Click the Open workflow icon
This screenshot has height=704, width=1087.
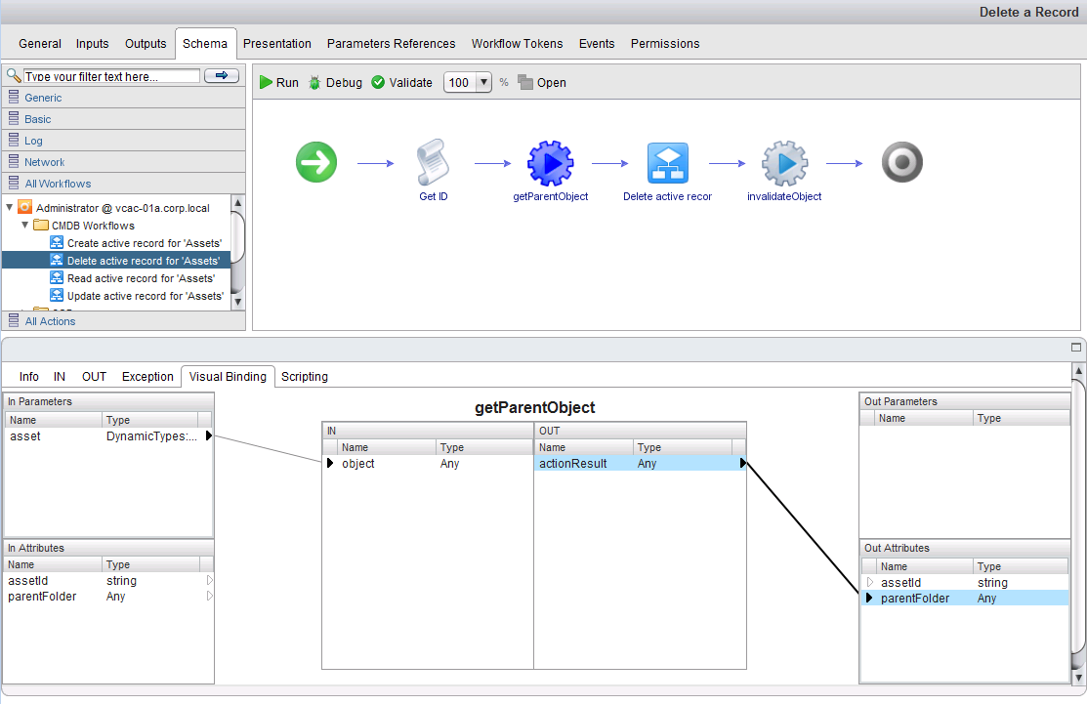coord(525,82)
